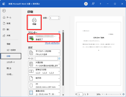Click the printer info icon beside プリンター
Image resolution: width=126 pixels, height=97 pixels.
pos(59,32)
